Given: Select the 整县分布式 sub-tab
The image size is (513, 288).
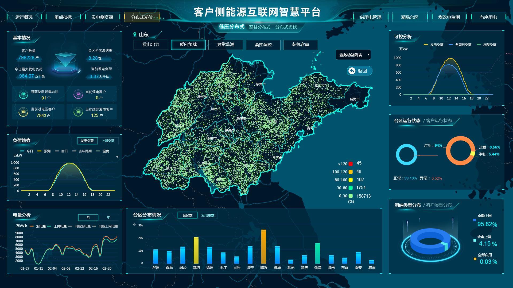Looking at the screenshot, I should point(259,27).
